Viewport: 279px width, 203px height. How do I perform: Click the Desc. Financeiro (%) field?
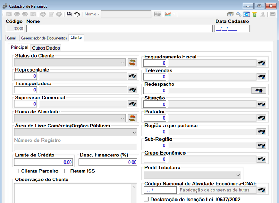click(108, 162)
